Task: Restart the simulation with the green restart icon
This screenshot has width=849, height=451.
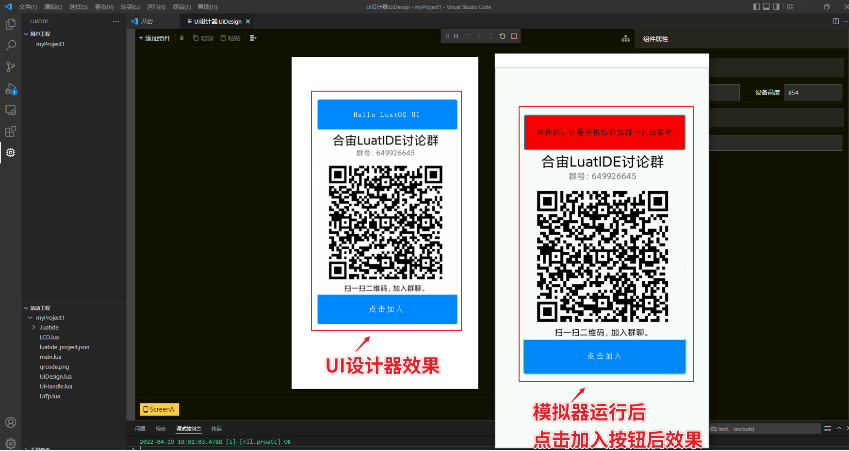Action: (x=502, y=36)
